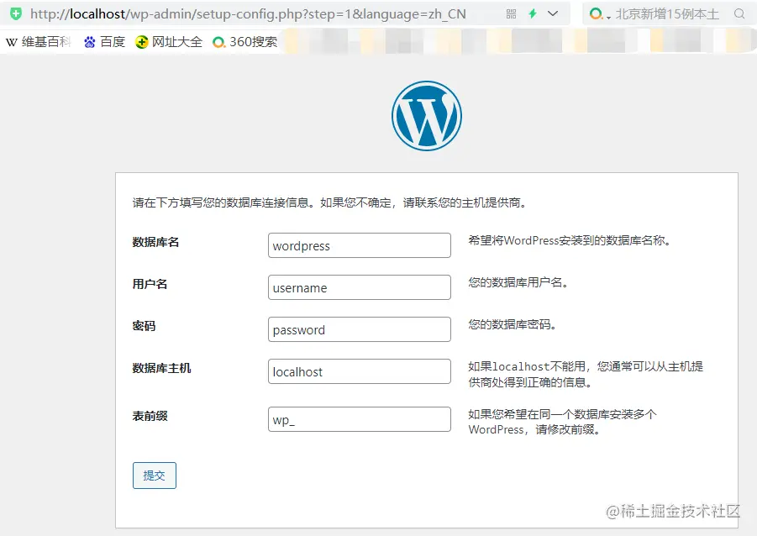
Task: Click the green lightning speed mode icon
Action: point(533,13)
